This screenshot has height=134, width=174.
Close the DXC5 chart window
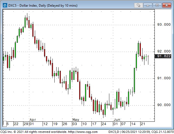tap(166, 5)
